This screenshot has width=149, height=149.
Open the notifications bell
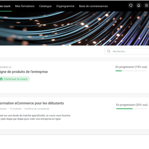tap(139, 6)
